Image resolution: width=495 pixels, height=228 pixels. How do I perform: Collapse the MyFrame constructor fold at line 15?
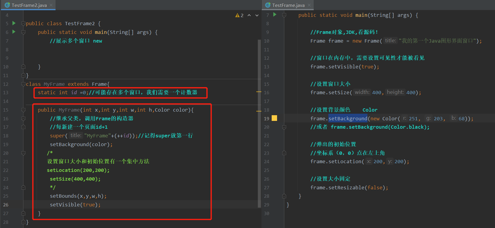(23, 110)
